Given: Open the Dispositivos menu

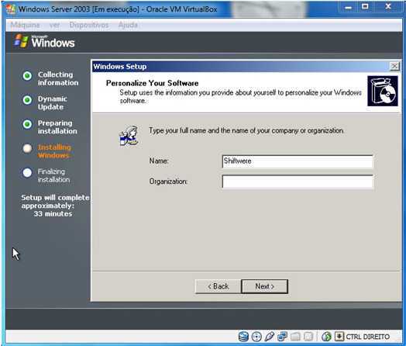Looking at the screenshot, I should click(x=89, y=25).
